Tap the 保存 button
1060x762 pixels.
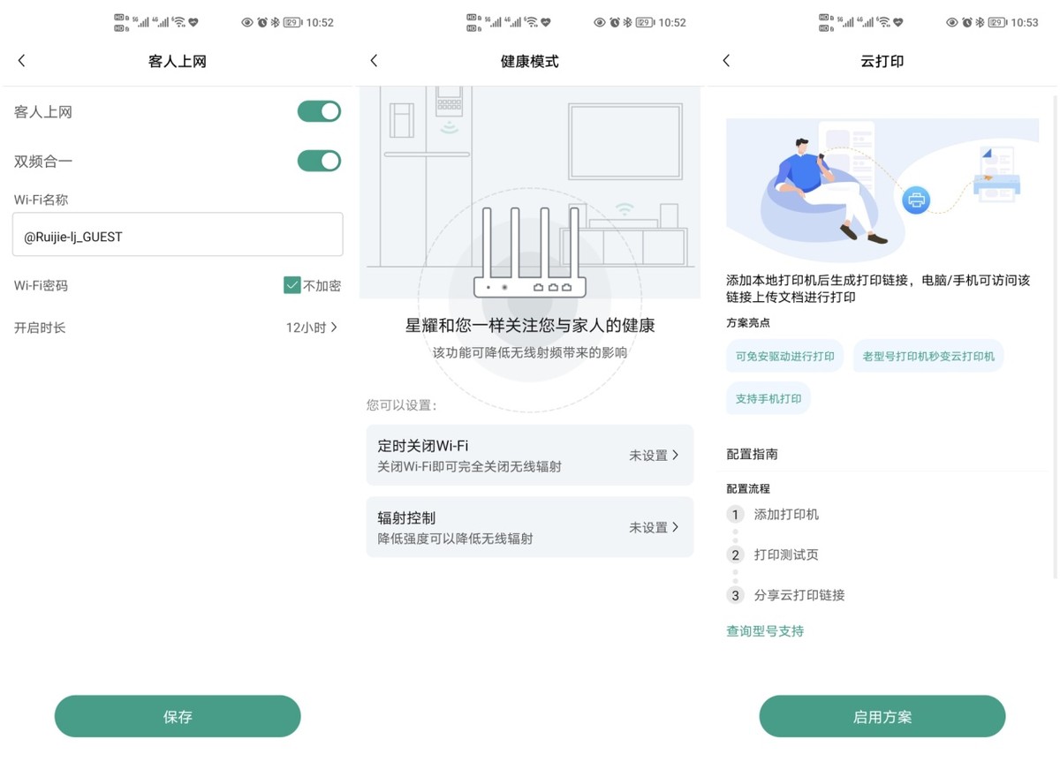click(x=177, y=716)
